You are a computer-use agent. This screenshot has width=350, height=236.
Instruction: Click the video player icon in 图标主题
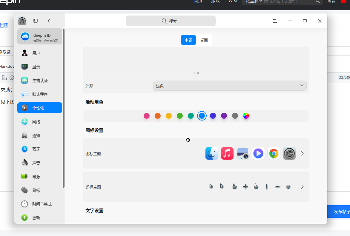coord(258,153)
